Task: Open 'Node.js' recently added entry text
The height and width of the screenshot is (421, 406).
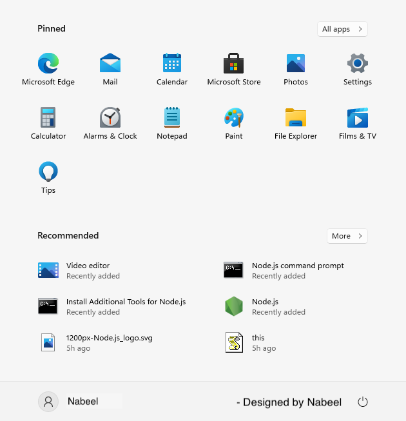Action: click(265, 302)
